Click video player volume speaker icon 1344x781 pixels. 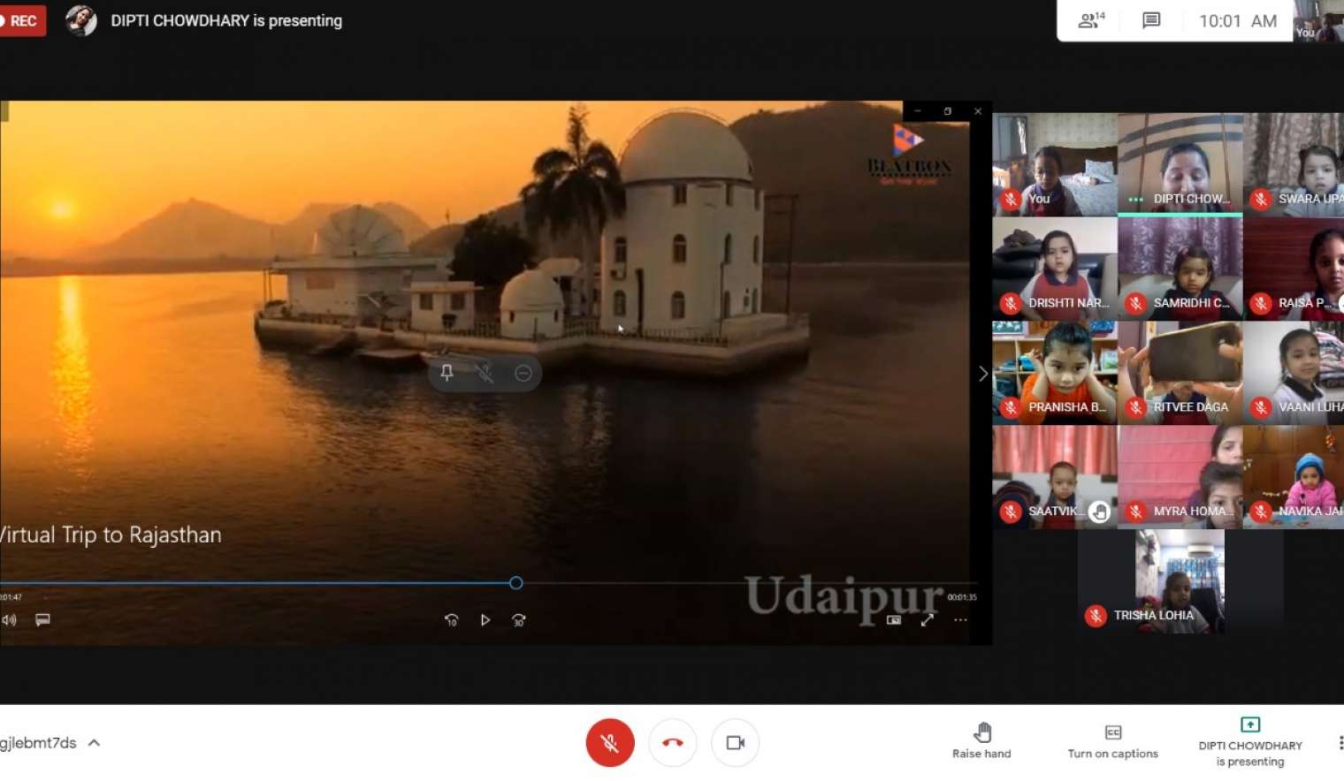pyautogui.click(x=10, y=620)
